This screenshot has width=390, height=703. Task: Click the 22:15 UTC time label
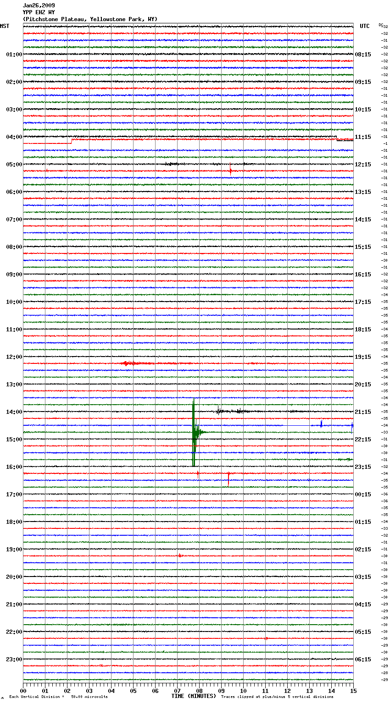363,439
